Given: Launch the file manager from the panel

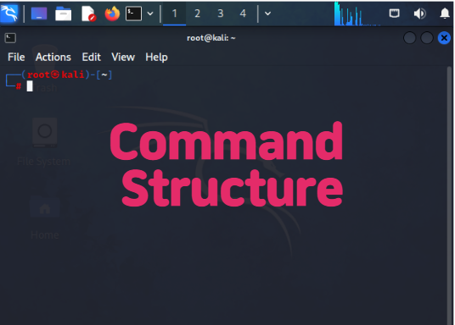Looking at the screenshot, I should pos(64,14).
